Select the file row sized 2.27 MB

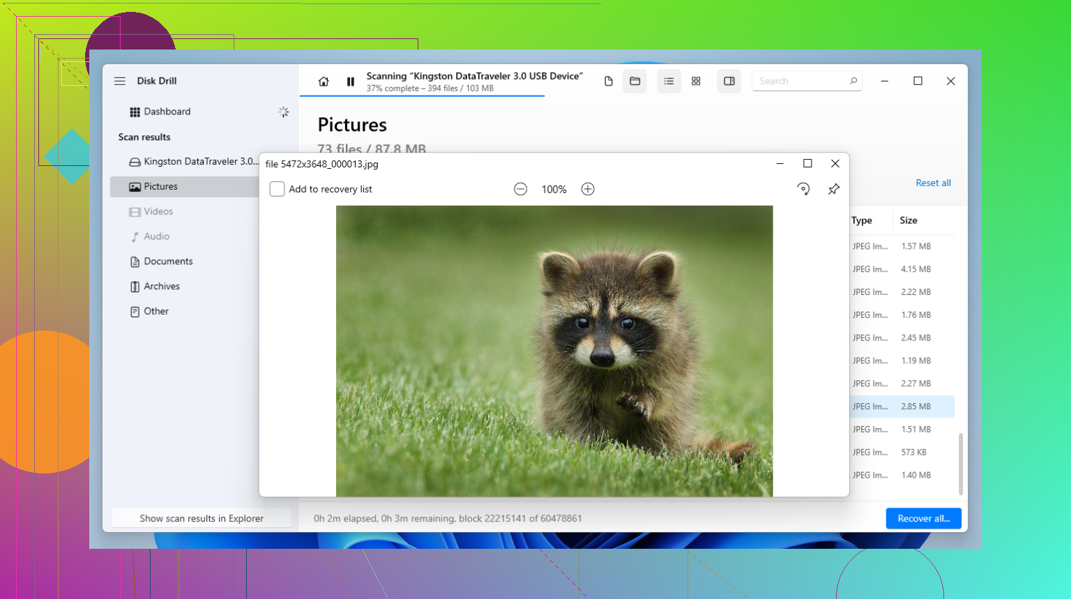coord(902,384)
